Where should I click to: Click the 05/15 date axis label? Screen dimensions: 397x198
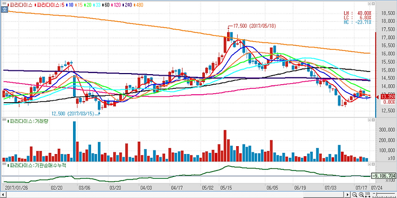click(x=225, y=188)
